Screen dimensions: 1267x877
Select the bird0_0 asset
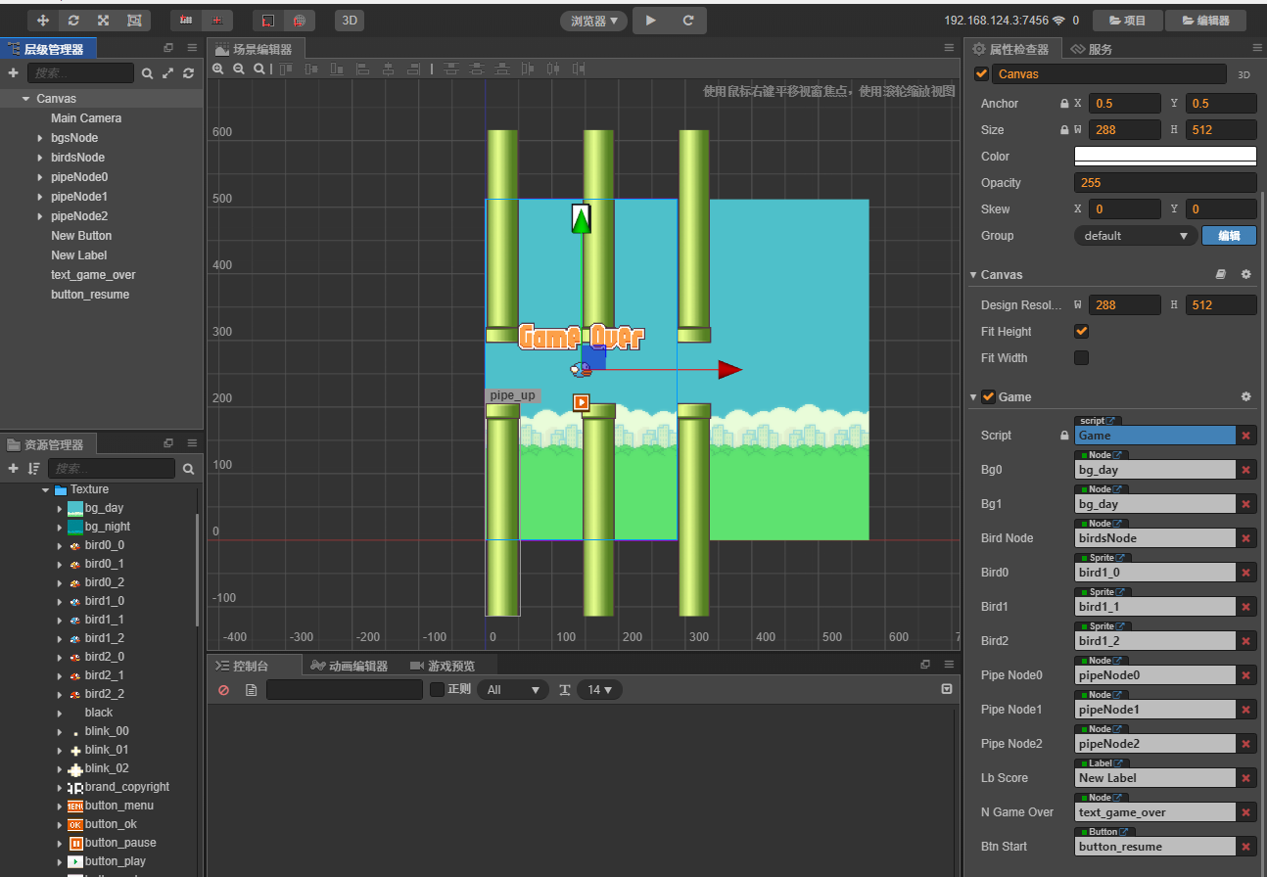tap(104, 545)
